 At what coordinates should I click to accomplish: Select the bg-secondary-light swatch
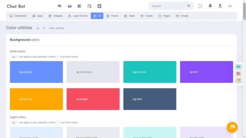93,133
